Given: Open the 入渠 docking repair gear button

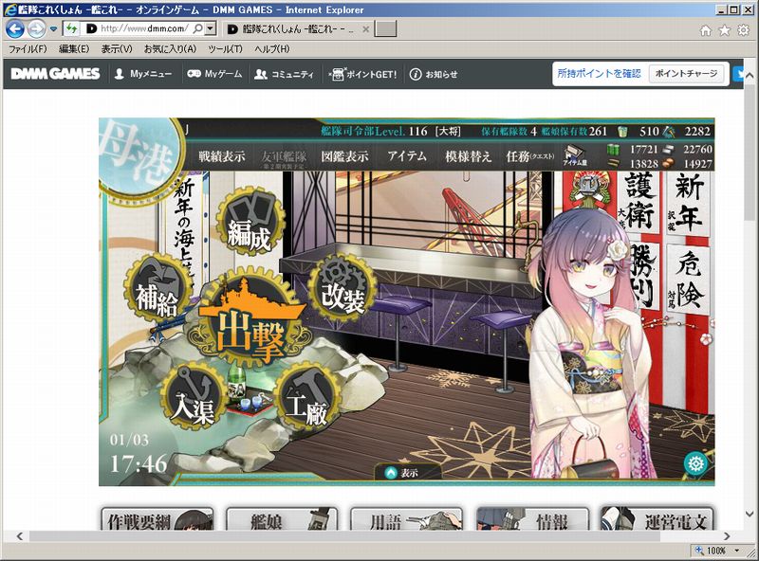Looking at the screenshot, I should 194,396.
